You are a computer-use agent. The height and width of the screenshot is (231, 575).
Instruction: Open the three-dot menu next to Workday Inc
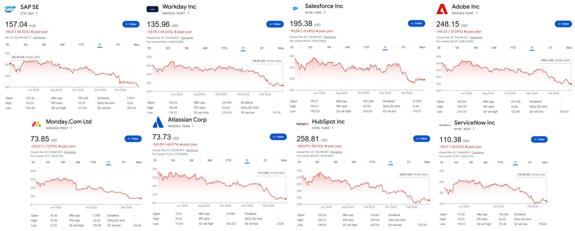pyautogui.click(x=188, y=13)
